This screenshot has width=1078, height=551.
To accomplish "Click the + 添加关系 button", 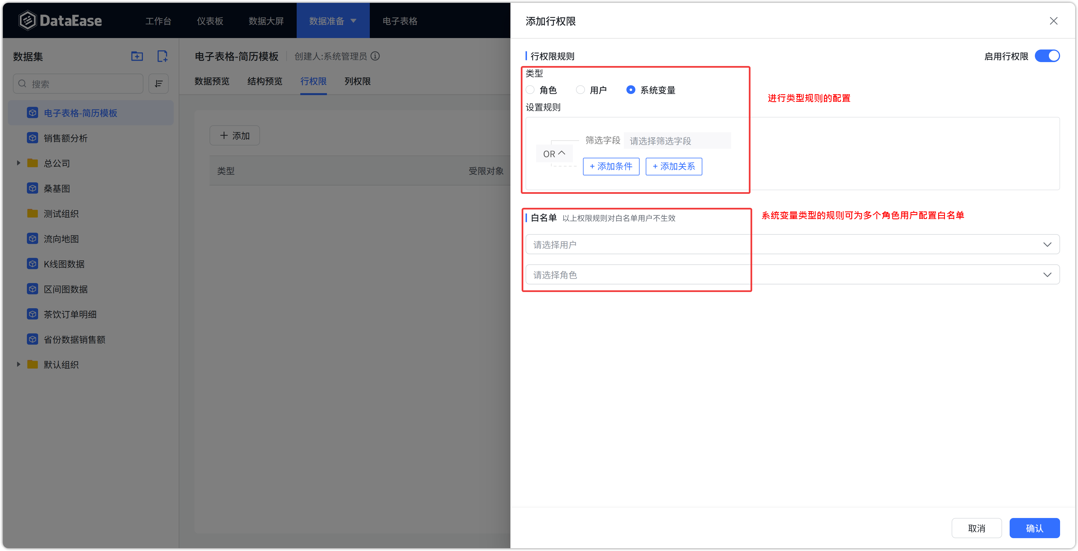I will point(674,166).
